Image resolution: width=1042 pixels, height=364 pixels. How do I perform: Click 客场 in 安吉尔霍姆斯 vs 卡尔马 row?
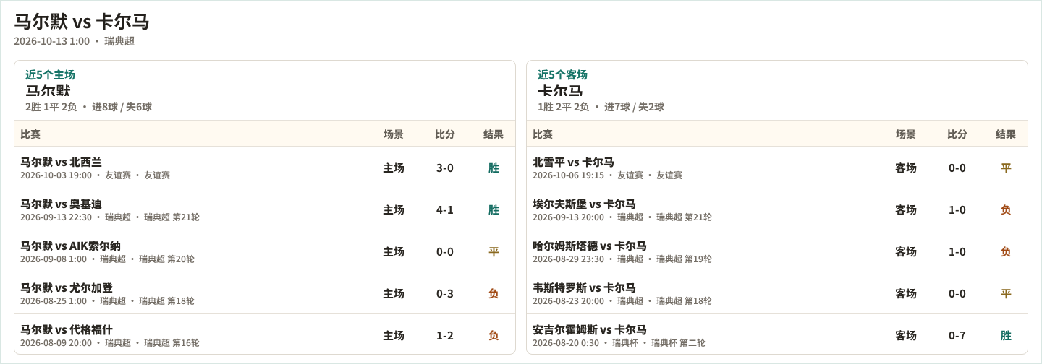pos(906,335)
